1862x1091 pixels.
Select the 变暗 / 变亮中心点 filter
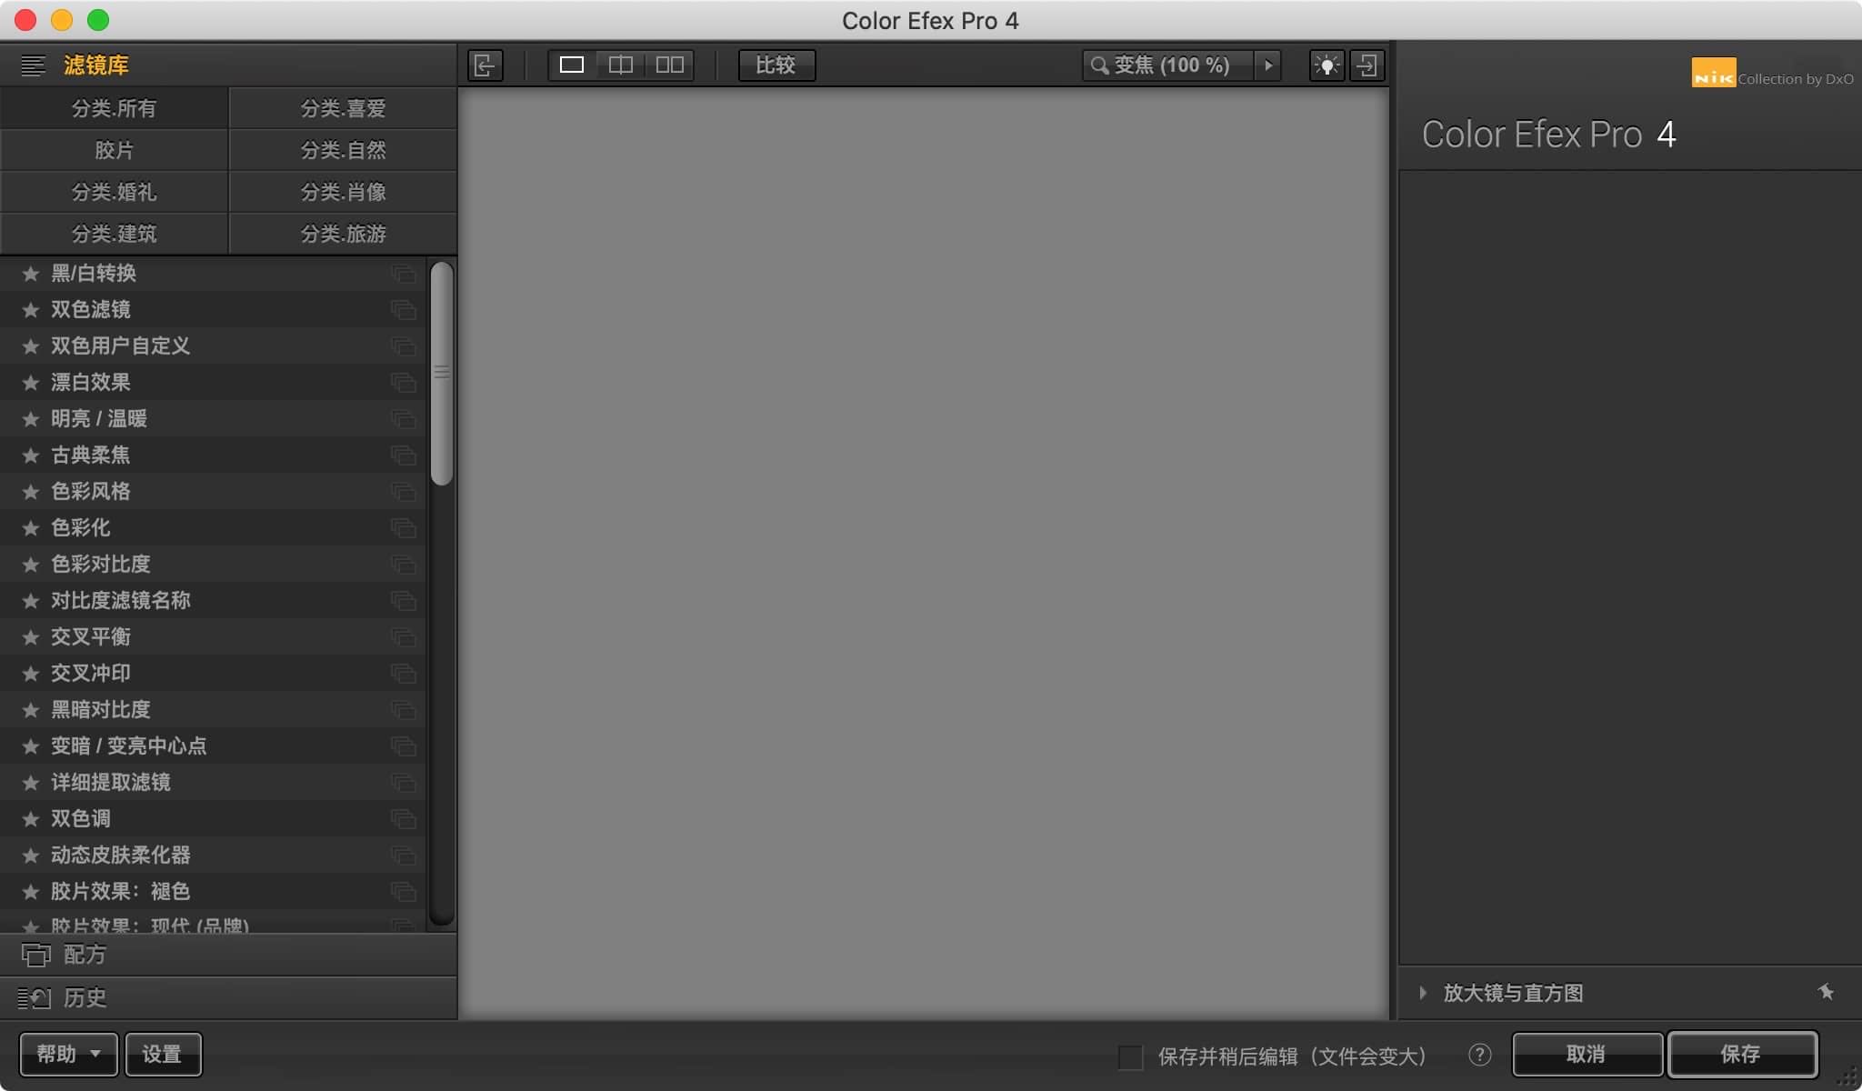tap(213, 746)
